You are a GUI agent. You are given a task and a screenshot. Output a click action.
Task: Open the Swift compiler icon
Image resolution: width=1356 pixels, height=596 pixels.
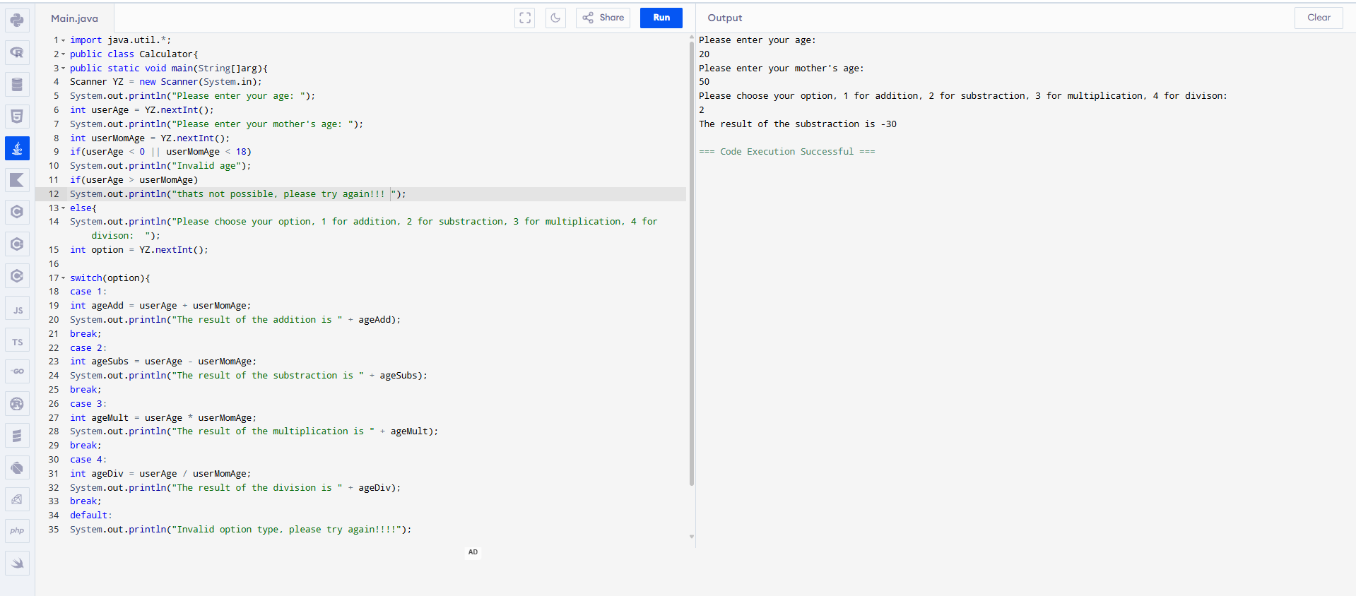17,563
